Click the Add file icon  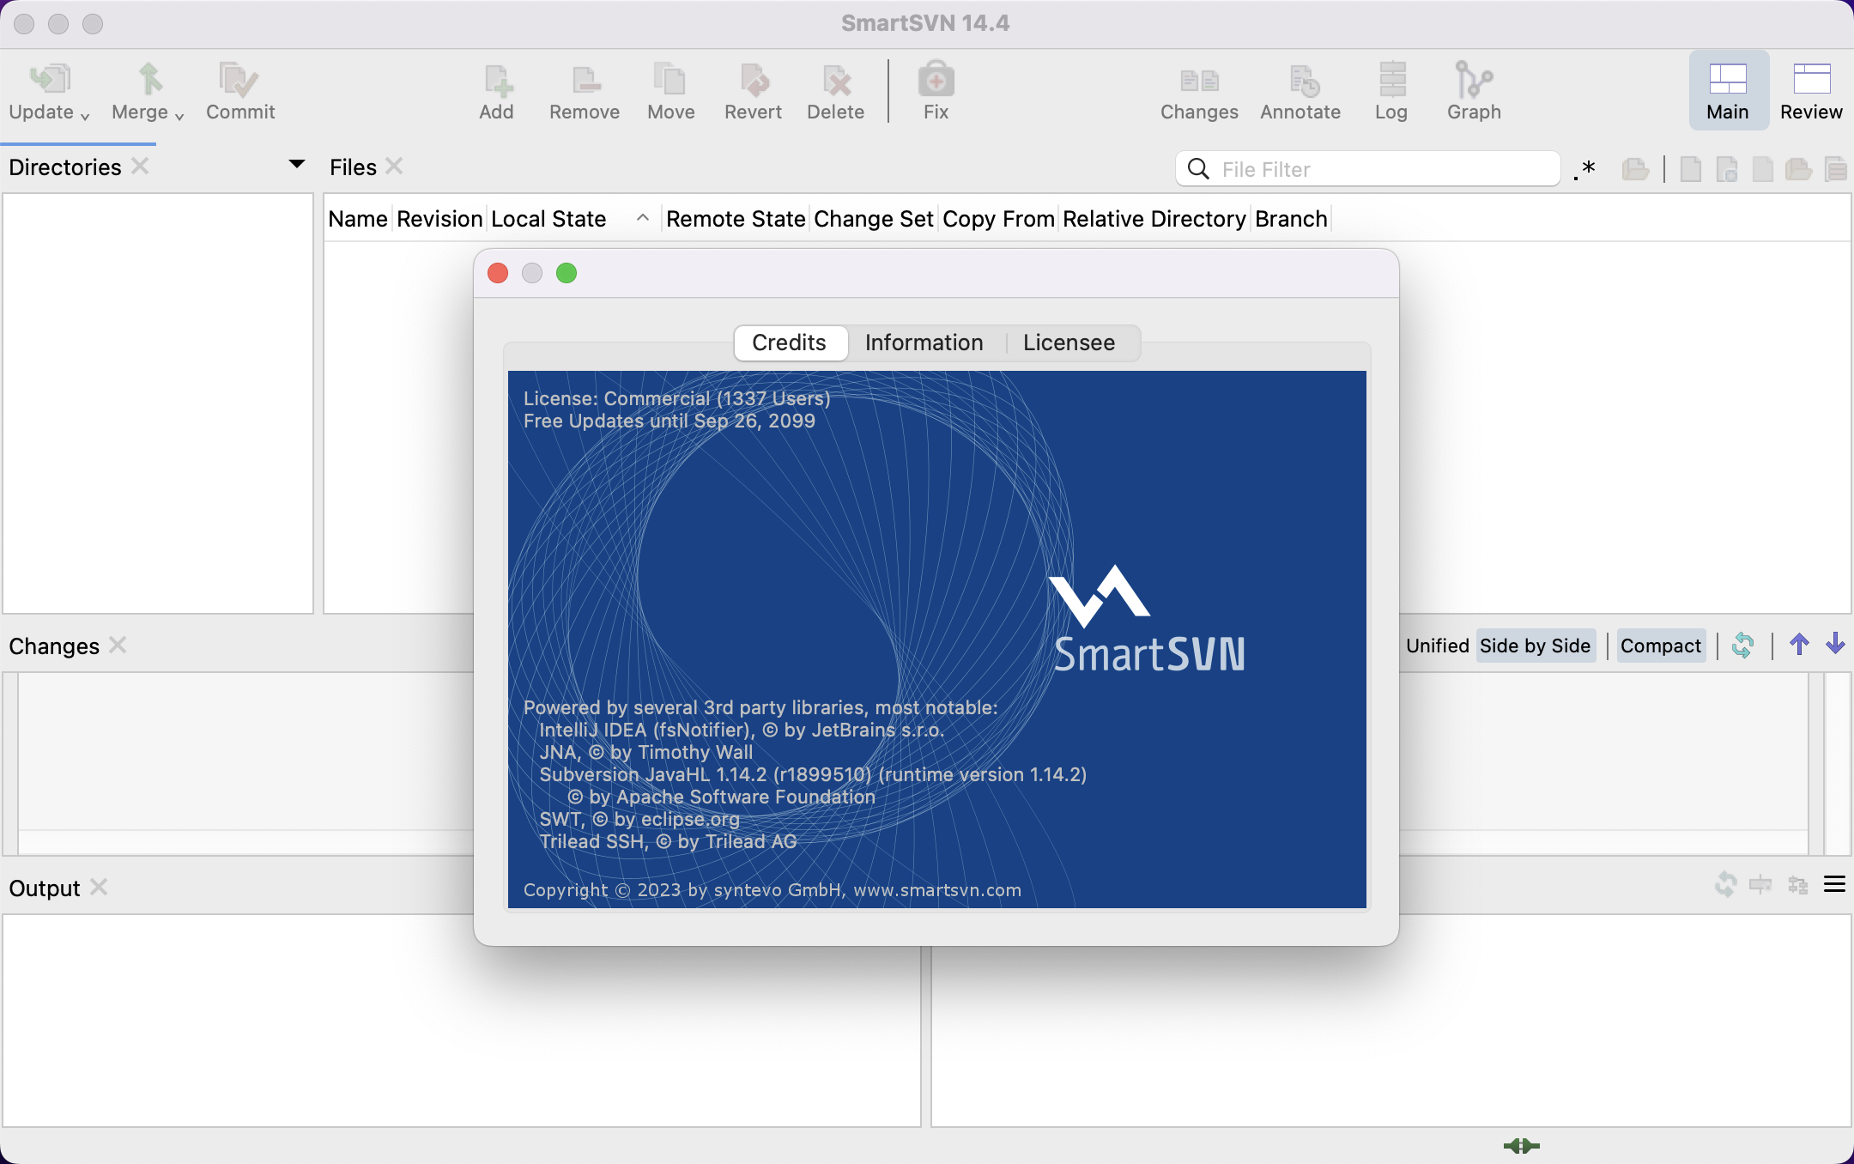click(498, 80)
